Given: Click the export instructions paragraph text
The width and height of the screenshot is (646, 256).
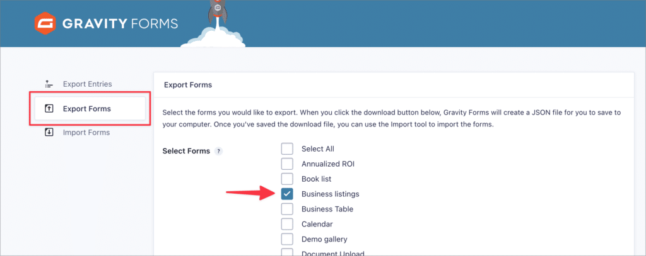Looking at the screenshot, I should click(x=391, y=118).
